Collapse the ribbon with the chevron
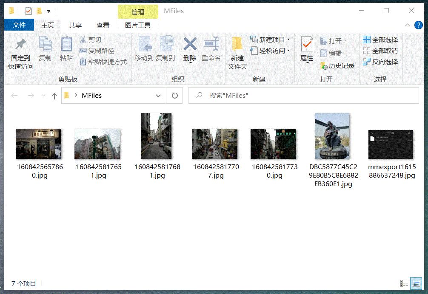The height and width of the screenshot is (294, 428). coord(408,25)
